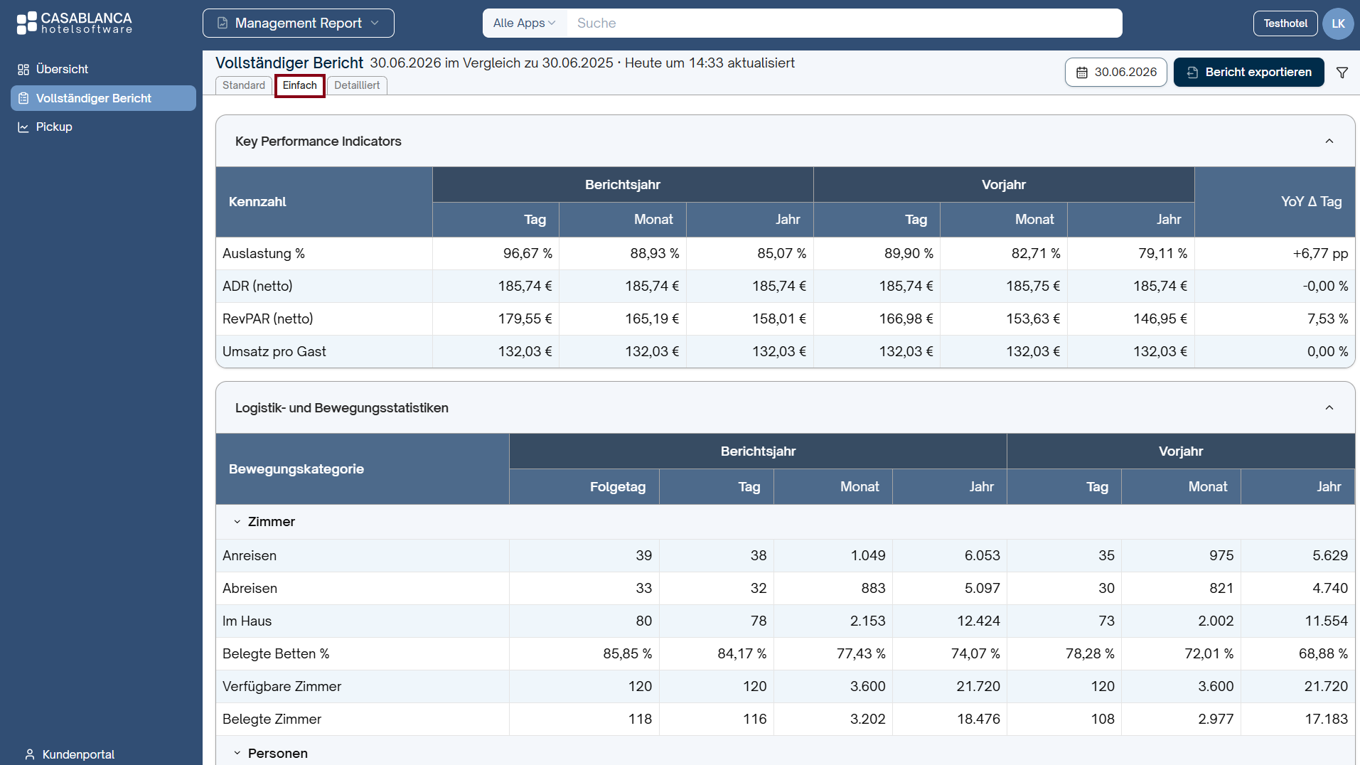This screenshot has width=1360, height=765.
Task: Click the Kennzahl column header
Action: [x=324, y=202]
